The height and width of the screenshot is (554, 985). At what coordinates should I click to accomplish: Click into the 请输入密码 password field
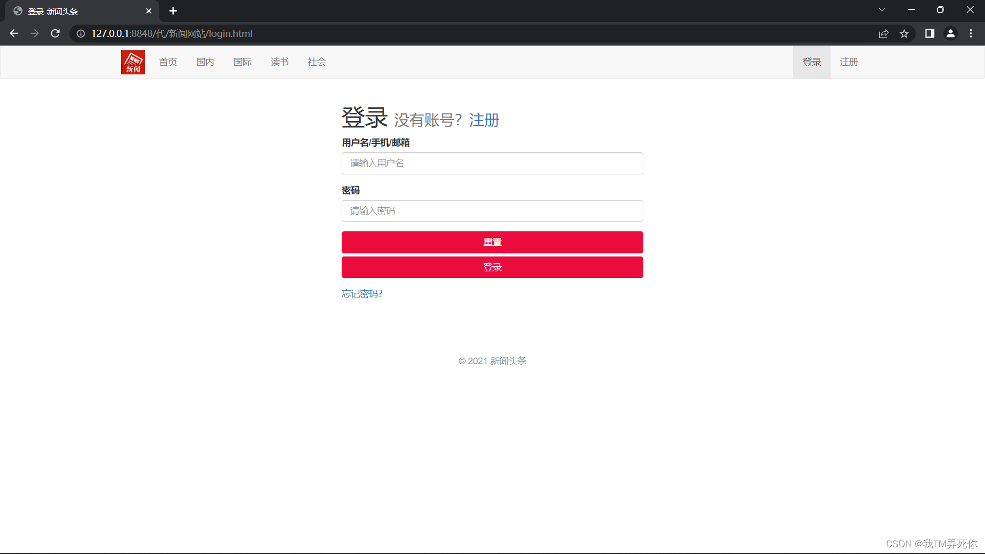pos(492,211)
